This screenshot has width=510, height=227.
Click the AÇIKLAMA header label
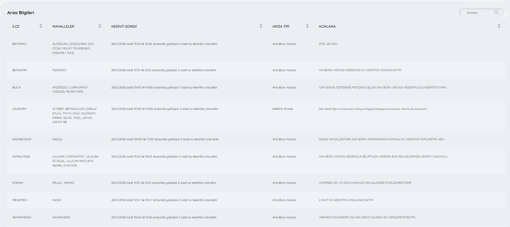click(x=327, y=26)
